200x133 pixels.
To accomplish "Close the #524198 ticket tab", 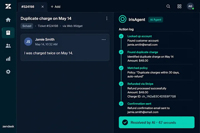I will pyautogui.click(x=42, y=7).
